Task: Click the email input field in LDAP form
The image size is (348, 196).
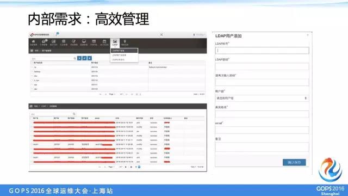Action: 262,130
